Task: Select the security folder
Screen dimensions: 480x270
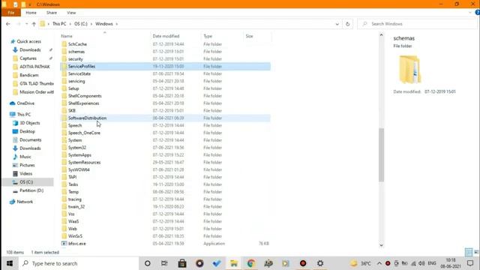Action: tap(75, 59)
